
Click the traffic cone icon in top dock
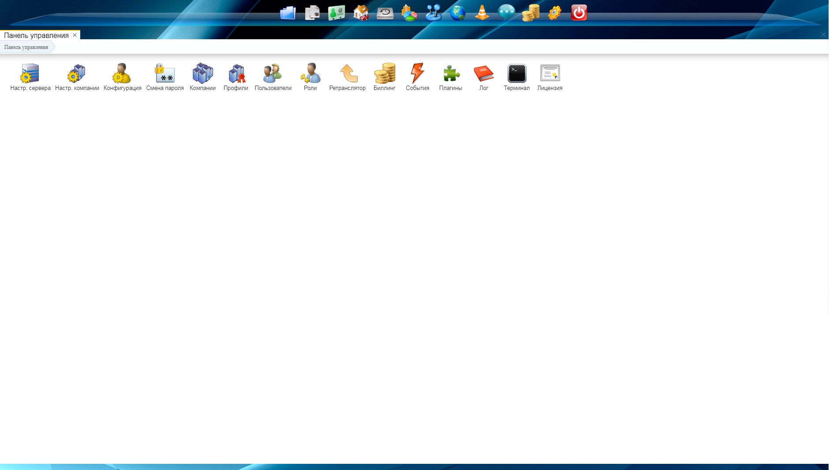tap(482, 13)
